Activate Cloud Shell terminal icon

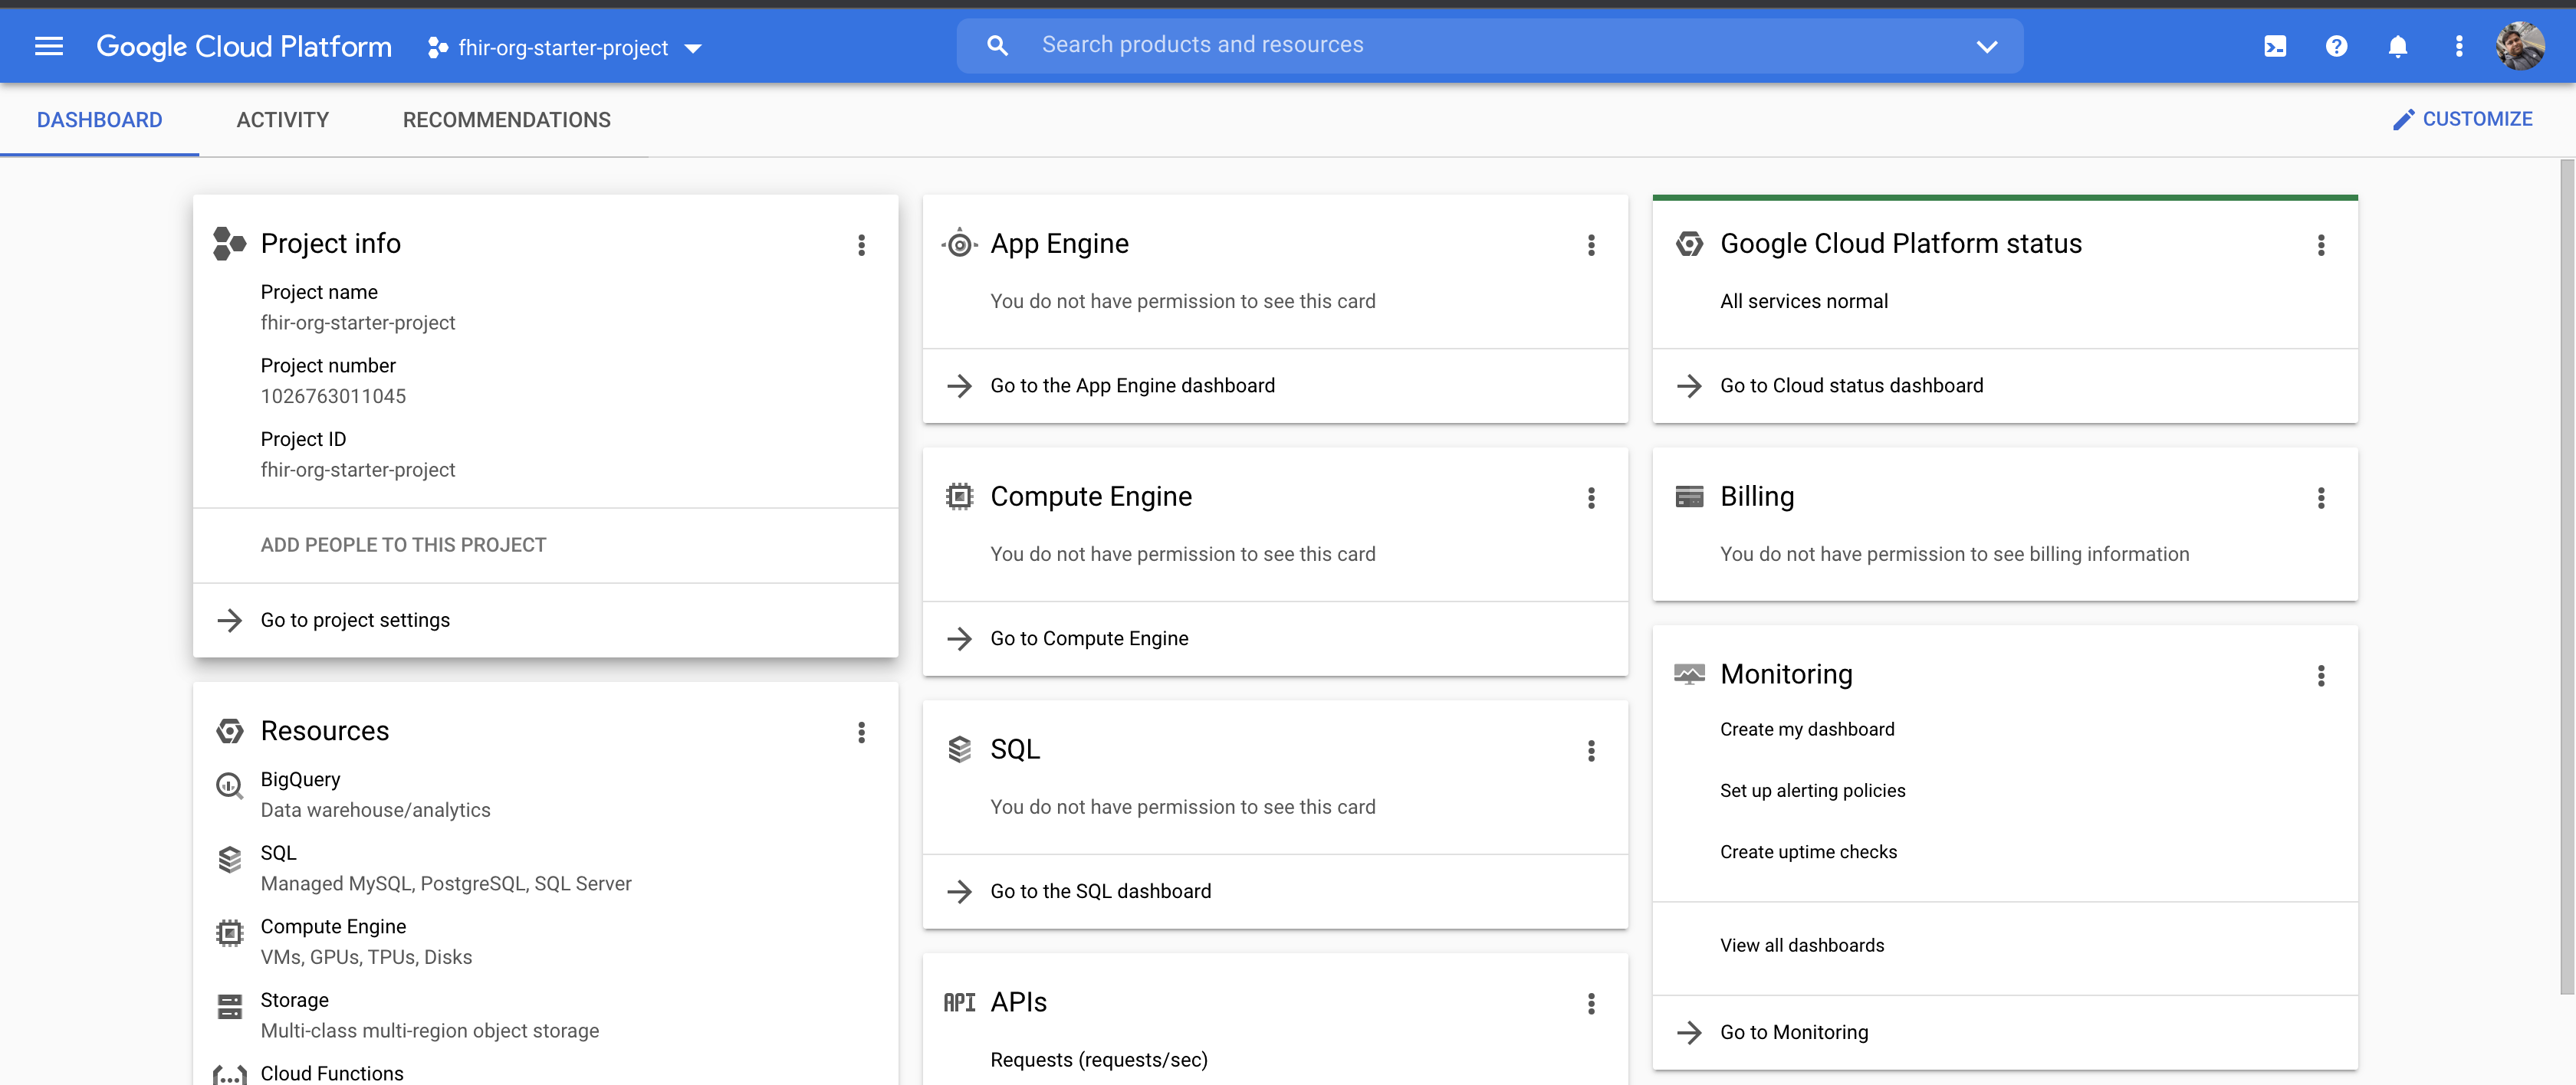click(x=2274, y=46)
